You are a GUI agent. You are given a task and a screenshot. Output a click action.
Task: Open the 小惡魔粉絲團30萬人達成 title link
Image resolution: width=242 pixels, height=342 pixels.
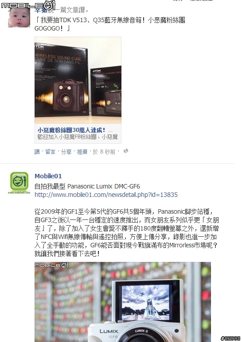click(x=71, y=130)
